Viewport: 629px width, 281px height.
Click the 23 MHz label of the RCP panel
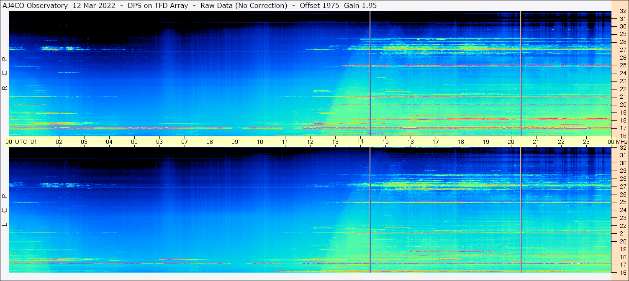pos(622,82)
